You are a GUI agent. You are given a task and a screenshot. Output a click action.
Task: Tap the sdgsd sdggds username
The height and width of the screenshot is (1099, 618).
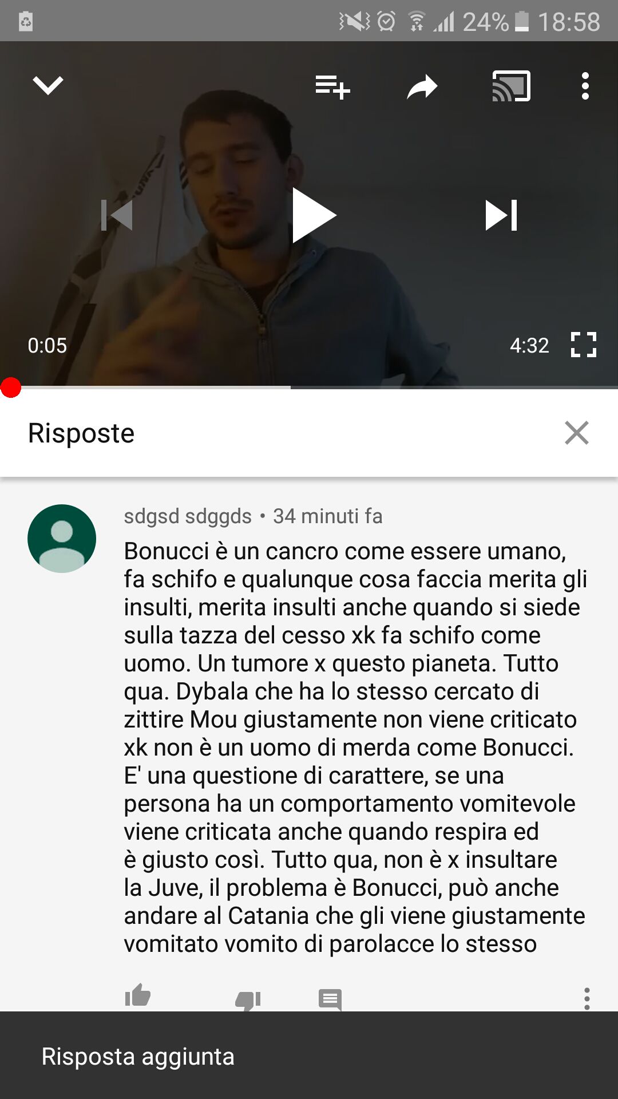(188, 516)
